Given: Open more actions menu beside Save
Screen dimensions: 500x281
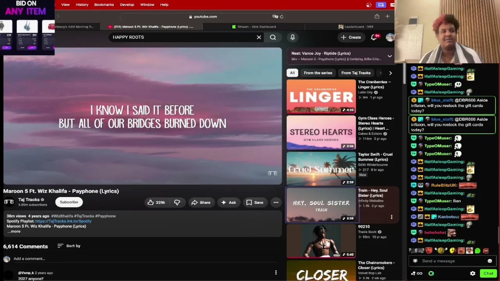Looking at the screenshot, I should [x=276, y=202].
